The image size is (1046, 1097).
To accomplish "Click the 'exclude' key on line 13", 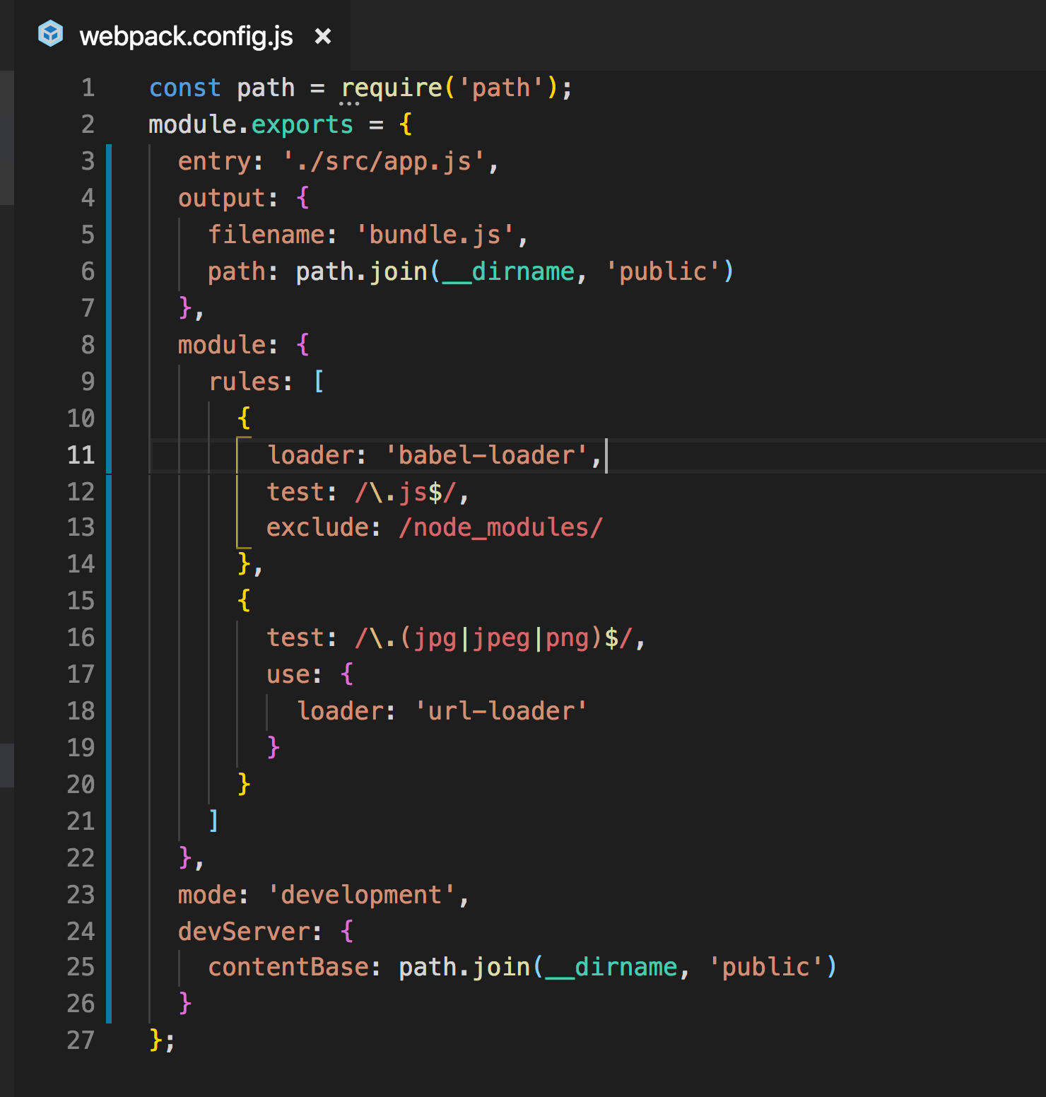I will [317, 527].
